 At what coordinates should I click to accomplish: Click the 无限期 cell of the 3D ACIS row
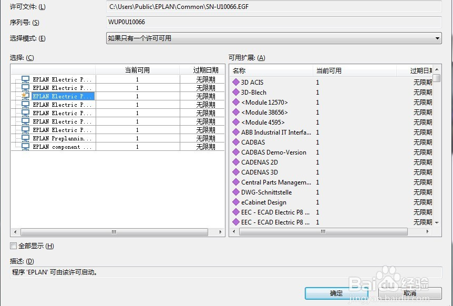pos(423,83)
